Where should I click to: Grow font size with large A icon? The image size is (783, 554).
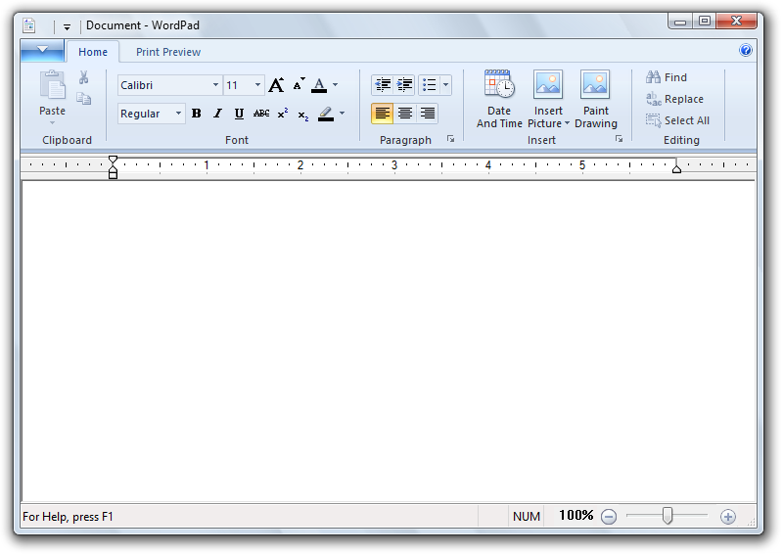pos(276,85)
